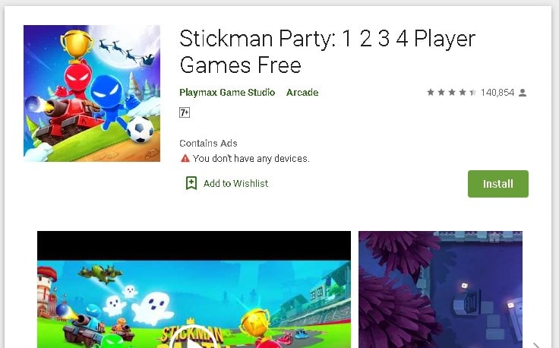Image resolution: width=559 pixels, height=348 pixels.
Task: Click the Stickman Party app icon
Action: pyautogui.click(x=92, y=93)
